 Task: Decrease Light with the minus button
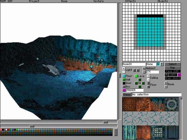(x=124, y=72)
